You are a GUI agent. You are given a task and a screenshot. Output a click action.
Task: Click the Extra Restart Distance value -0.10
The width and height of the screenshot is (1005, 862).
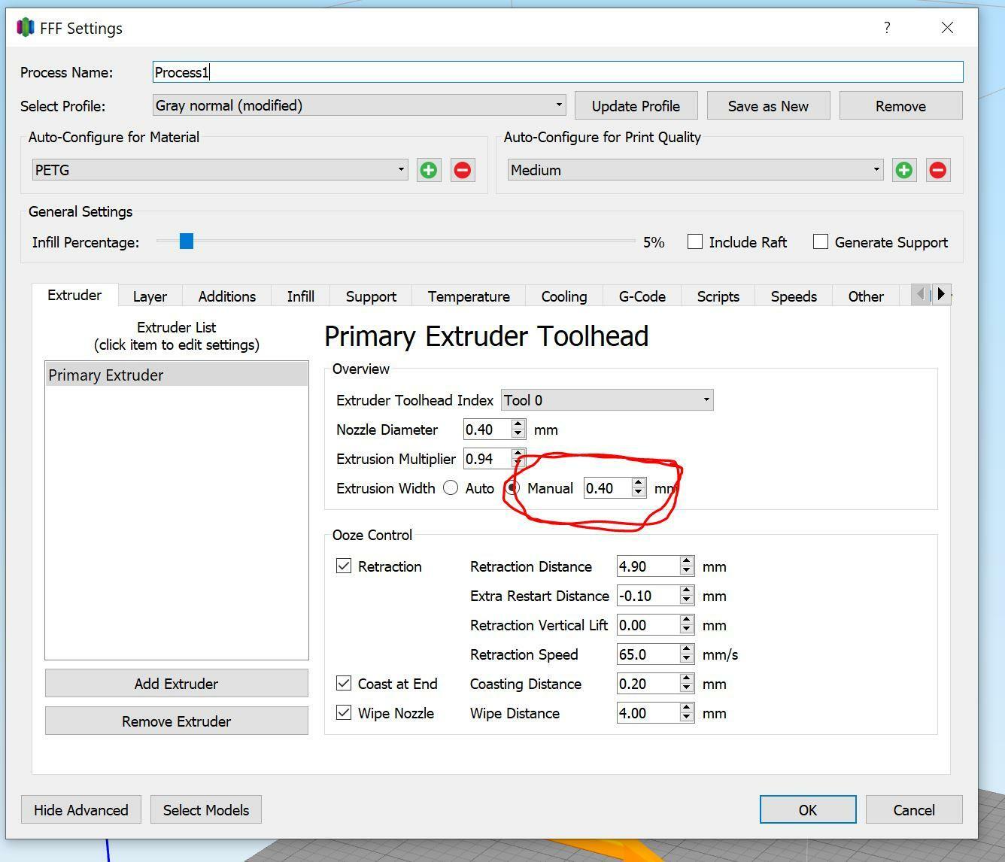click(x=648, y=596)
